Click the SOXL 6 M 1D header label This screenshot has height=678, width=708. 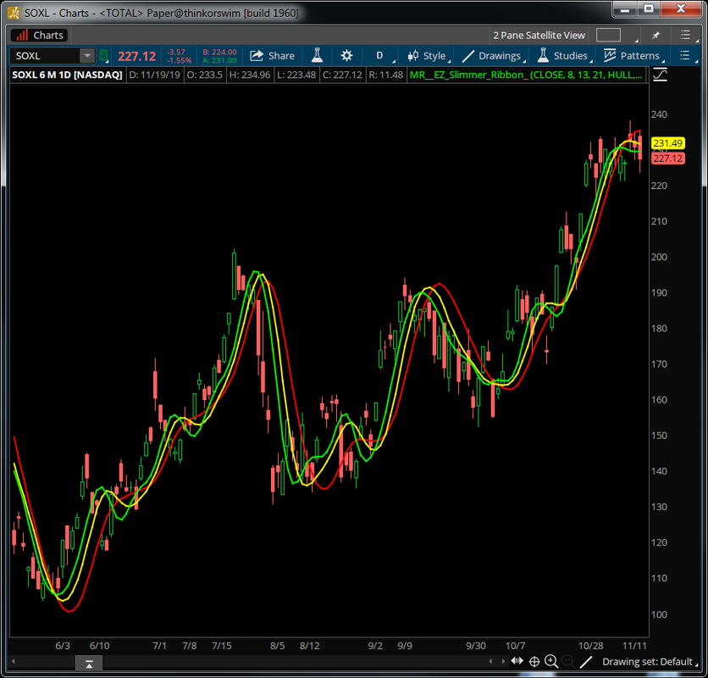click(x=67, y=75)
